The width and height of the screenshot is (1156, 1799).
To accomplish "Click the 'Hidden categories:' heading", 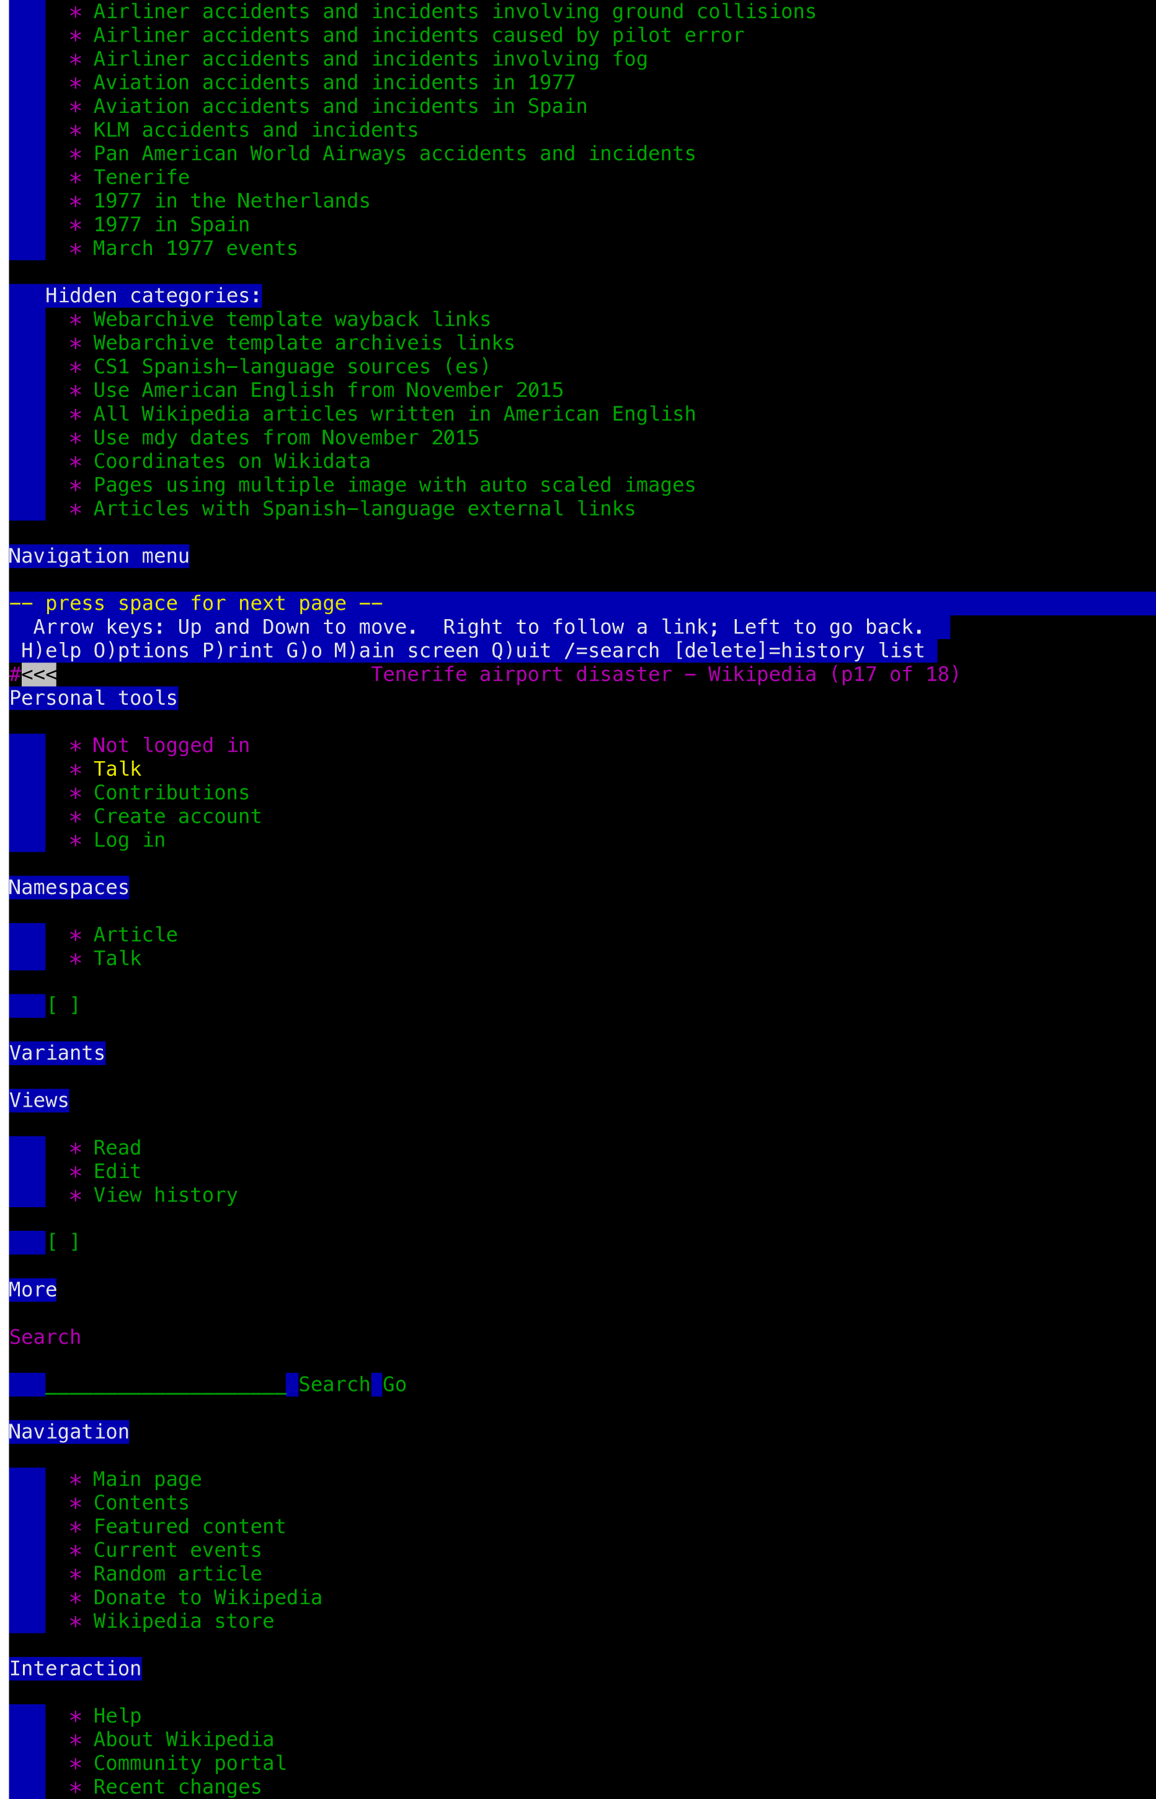I will (153, 296).
